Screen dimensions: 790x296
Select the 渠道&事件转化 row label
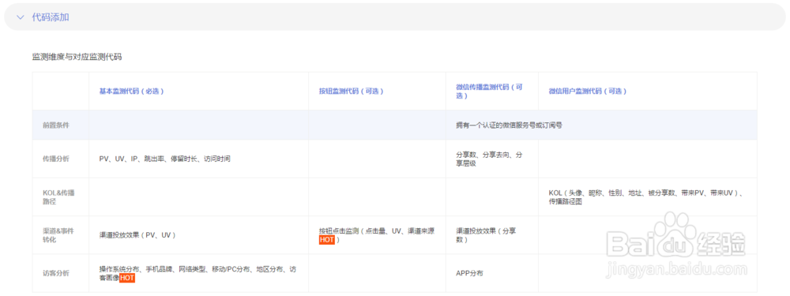pyautogui.click(x=57, y=235)
